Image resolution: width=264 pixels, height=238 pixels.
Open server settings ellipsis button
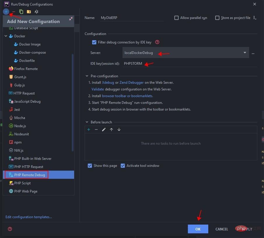click(x=253, y=54)
